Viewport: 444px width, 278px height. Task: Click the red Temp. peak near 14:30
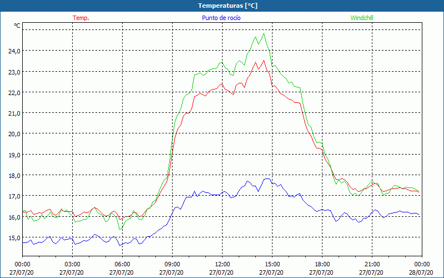[x=264, y=61]
